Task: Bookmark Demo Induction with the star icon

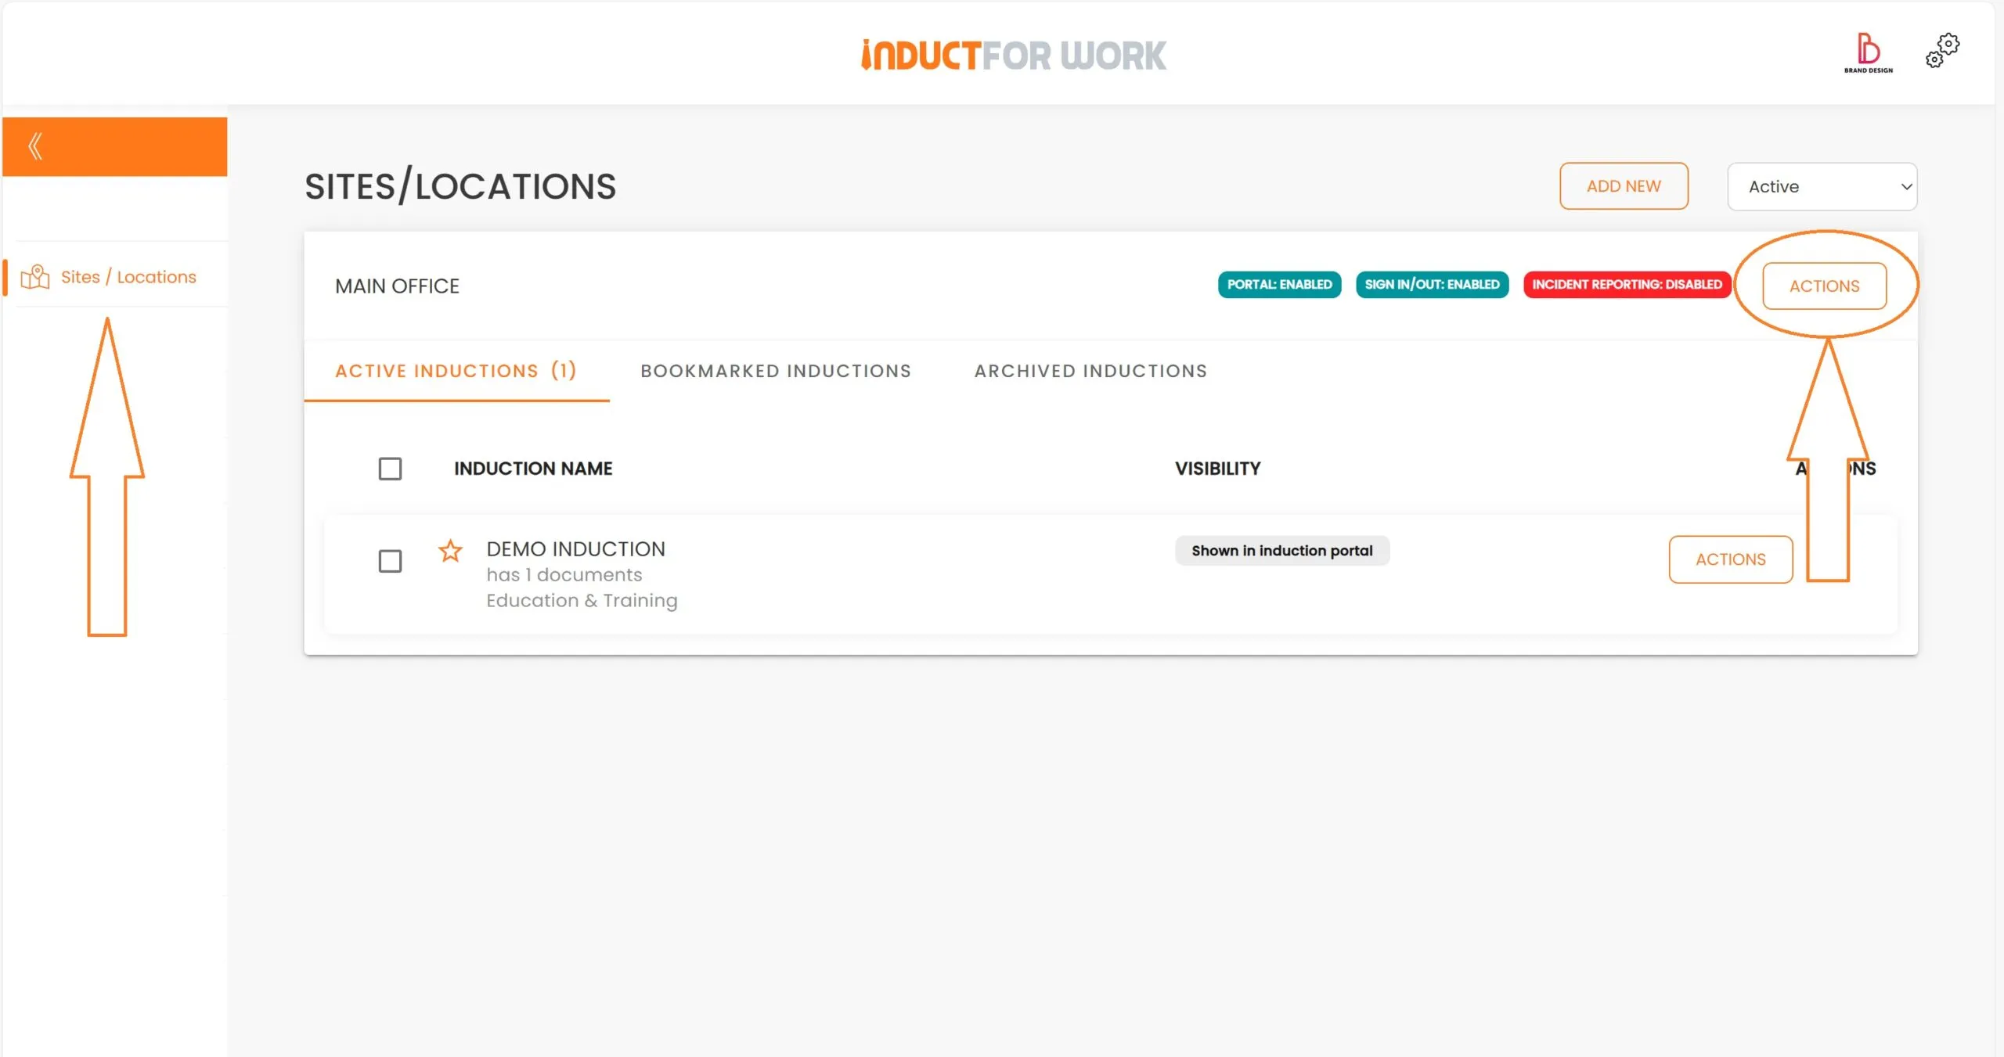Action: (x=450, y=551)
